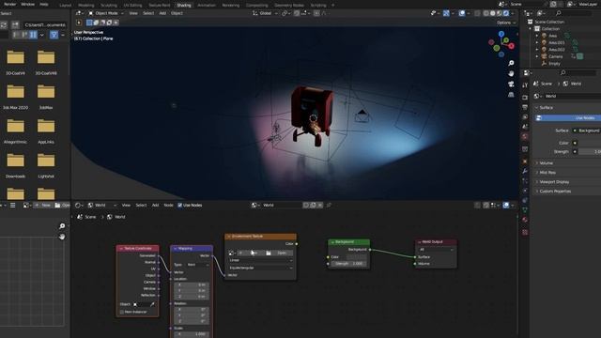Open the World properties tab
Image resolution: width=601 pixels, height=338 pixels.
pos(525,136)
